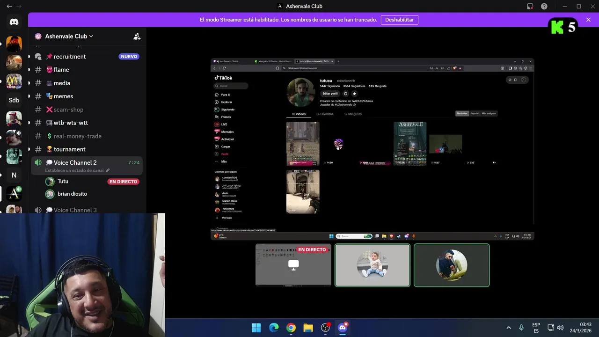This screenshot has height=337, width=599.
Task: Click TikTok Buscar search field in stream
Action: pyautogui.click(x=231, y=86)
